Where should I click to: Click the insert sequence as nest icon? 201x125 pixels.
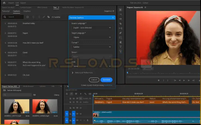[67, 94]
